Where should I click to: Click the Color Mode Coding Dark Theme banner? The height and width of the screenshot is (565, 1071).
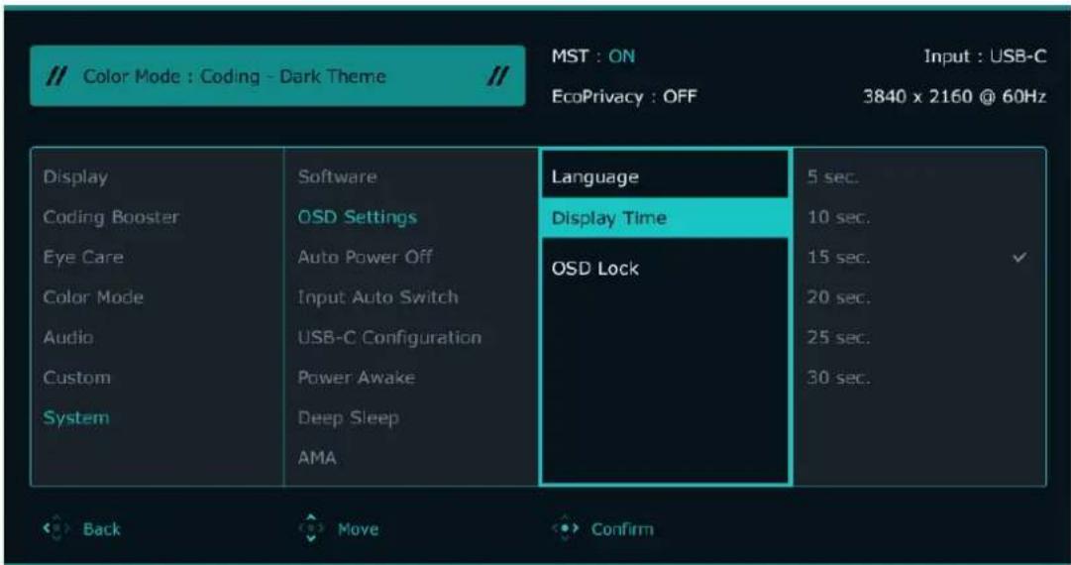pyautogui.click(x=277, y=76)
